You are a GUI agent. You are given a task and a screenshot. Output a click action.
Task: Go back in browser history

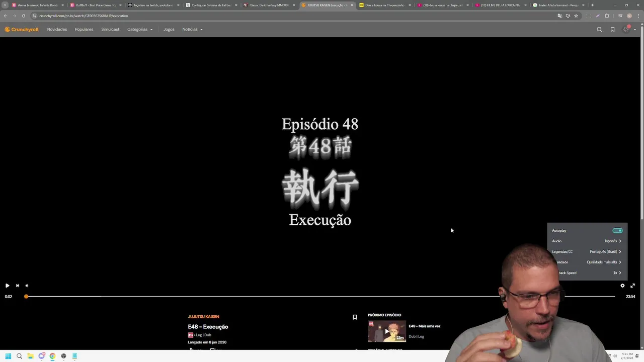(x=6, y=16)
